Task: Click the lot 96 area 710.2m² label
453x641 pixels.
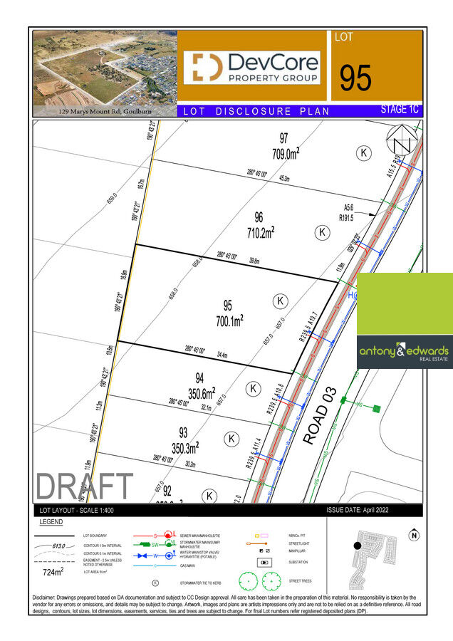Action: coord(261,233)
